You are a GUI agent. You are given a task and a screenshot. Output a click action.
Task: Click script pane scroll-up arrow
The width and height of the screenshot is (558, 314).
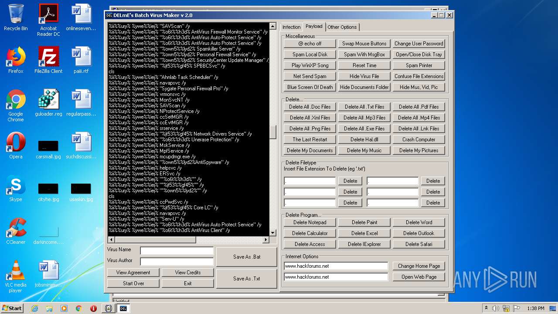pyautogui.click(x=273, y=26)
